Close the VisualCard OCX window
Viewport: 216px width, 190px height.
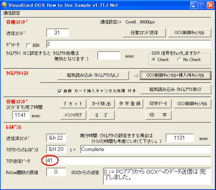click(210, 5)
